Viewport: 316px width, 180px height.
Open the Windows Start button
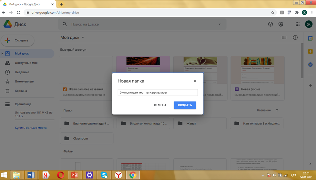(x=4, y=175)
